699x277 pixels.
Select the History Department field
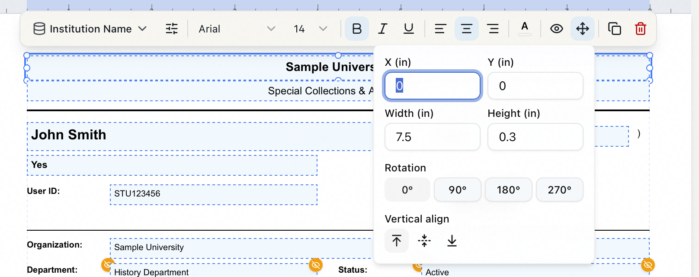point(214,271)
